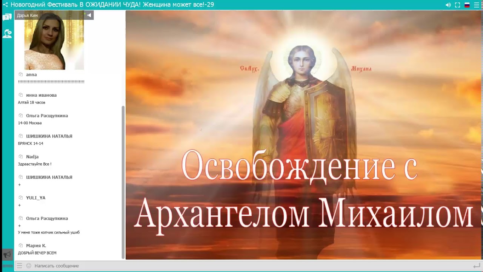Toggle the main sound volume icon
This screenshot has height=272, width=483.
point(448,5)
